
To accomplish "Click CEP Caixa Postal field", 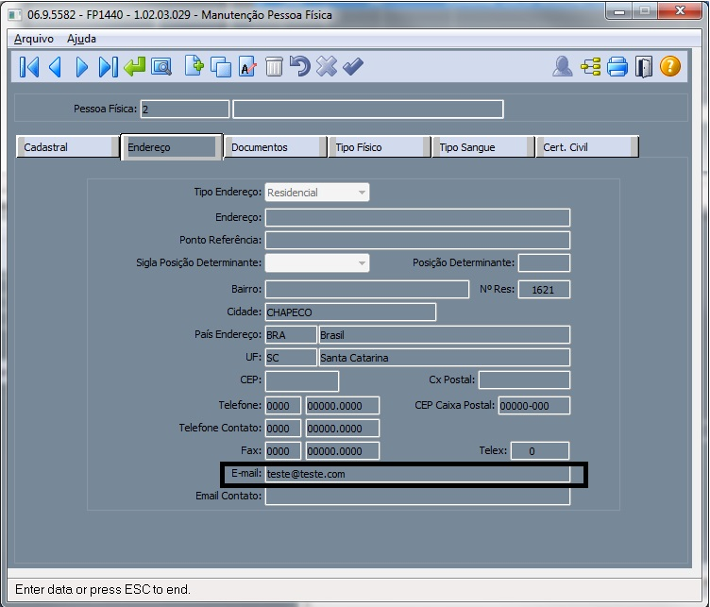I will point(534,406).
